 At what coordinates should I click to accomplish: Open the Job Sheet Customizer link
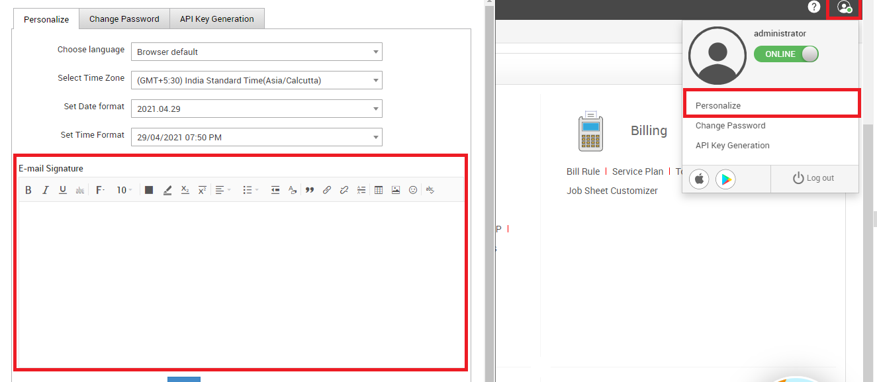pos(612,191)
